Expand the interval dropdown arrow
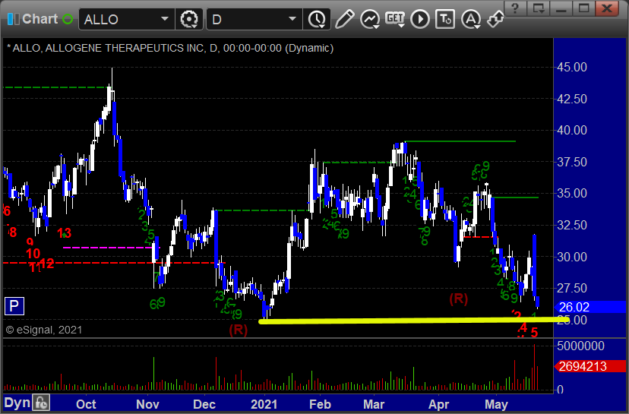The image size is (629, 414). (x=292, y=19)
